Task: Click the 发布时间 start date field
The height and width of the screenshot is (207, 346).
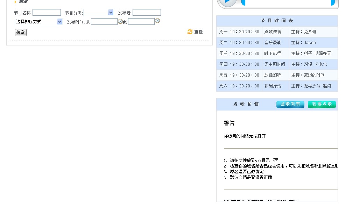Action: 104,21
